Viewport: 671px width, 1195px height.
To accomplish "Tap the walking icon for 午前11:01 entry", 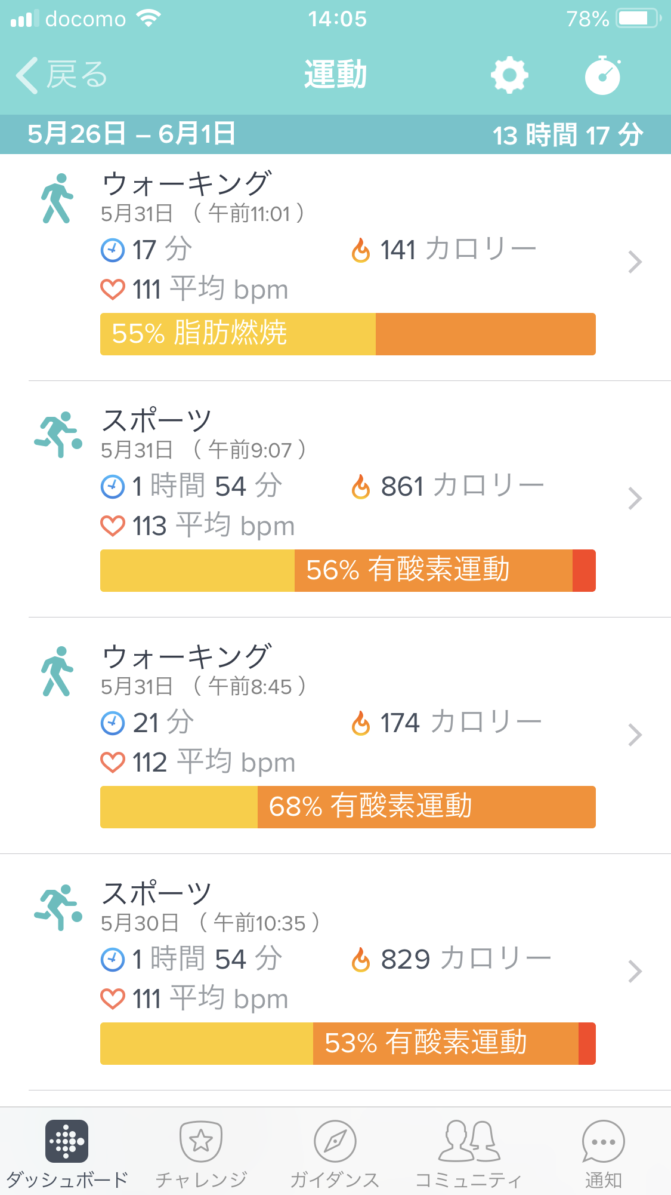I will [x=57, y=198].
